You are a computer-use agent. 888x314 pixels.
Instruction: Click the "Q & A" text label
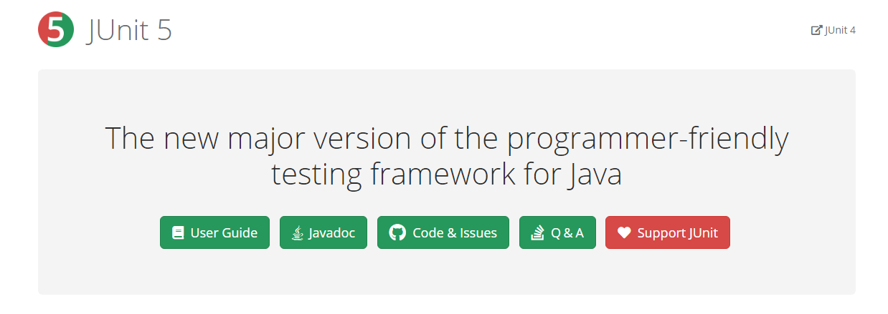pyautogui.click(x=567, y=232)
